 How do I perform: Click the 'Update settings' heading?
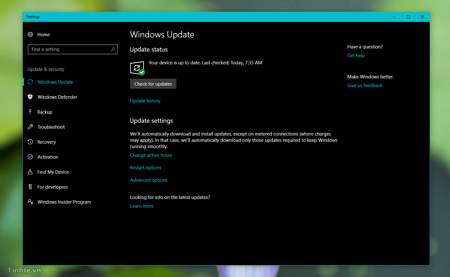(151, 121)
